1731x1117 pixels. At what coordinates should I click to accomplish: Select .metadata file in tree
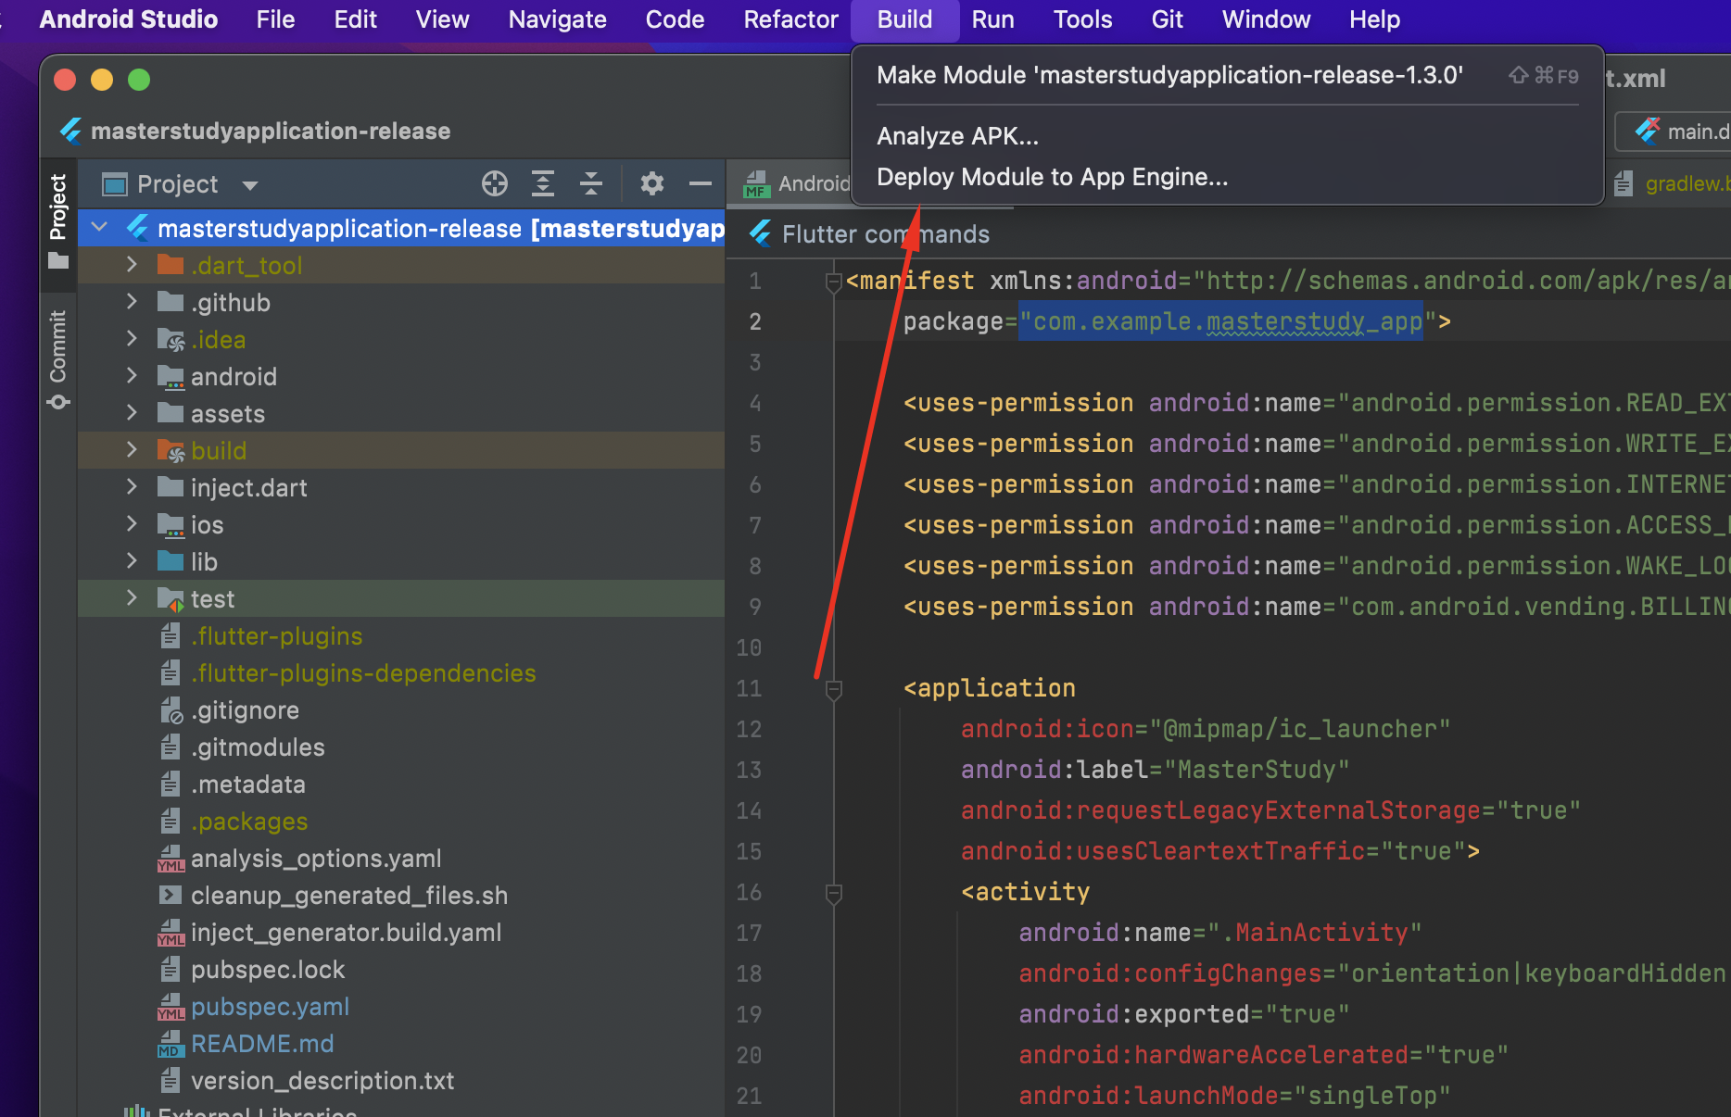coord(248,784)
